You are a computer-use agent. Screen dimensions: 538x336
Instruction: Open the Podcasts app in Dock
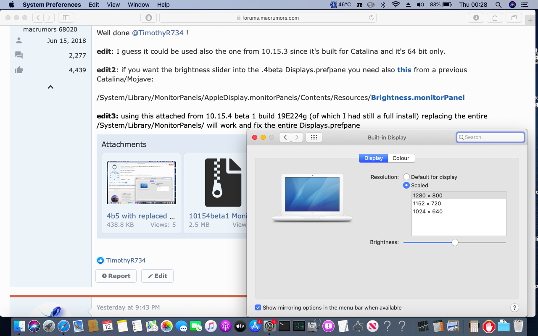(226, 325)
